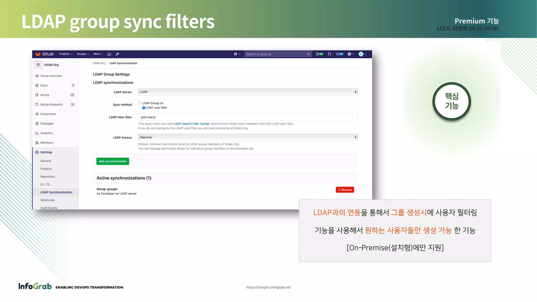Image resolution: width=537 pixels, height=302 pixels.
Task: Open the user avatar menu
Action: point(362,54)
